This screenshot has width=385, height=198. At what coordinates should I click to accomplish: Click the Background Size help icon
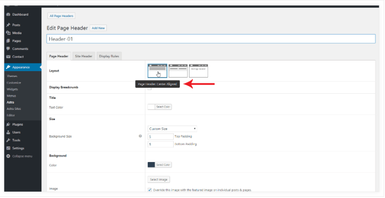140,136
